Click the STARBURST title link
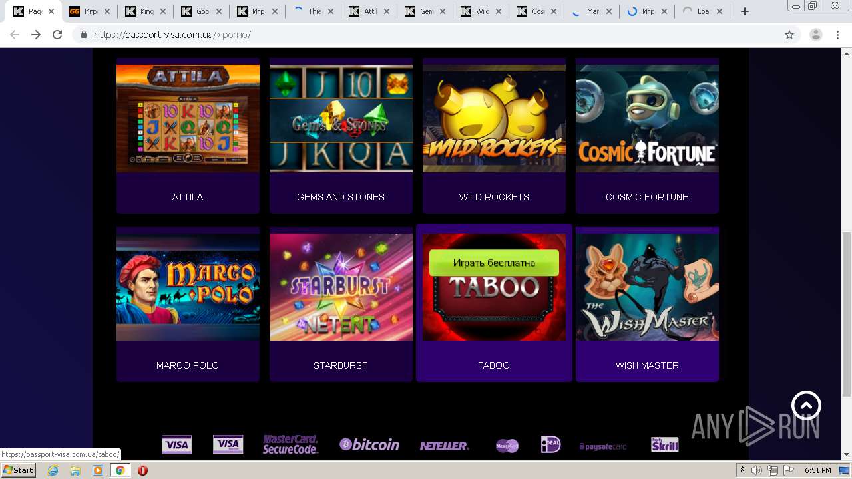The width and height of the screenshot is (852, 479). 341,365
